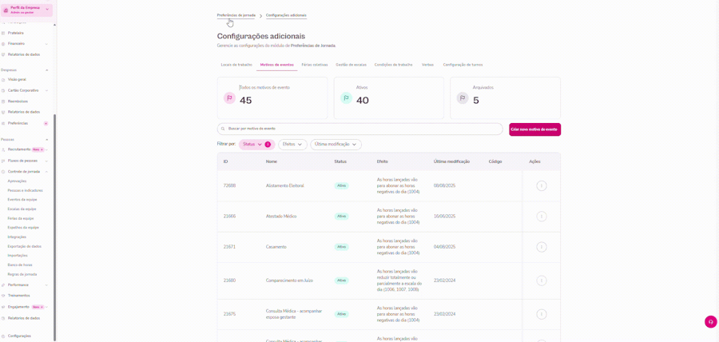Open actions menu for Casamento row

pyautogui.click(x=541, y=247)
